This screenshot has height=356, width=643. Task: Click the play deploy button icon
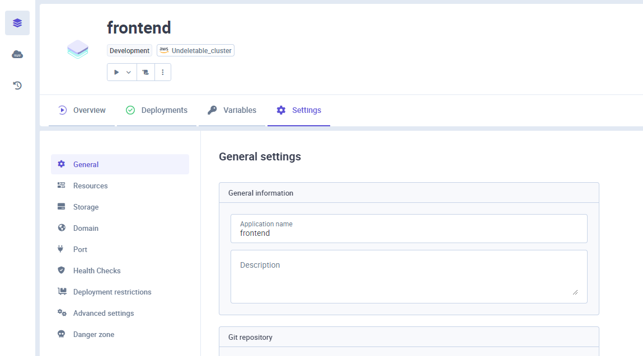point(116,72)
